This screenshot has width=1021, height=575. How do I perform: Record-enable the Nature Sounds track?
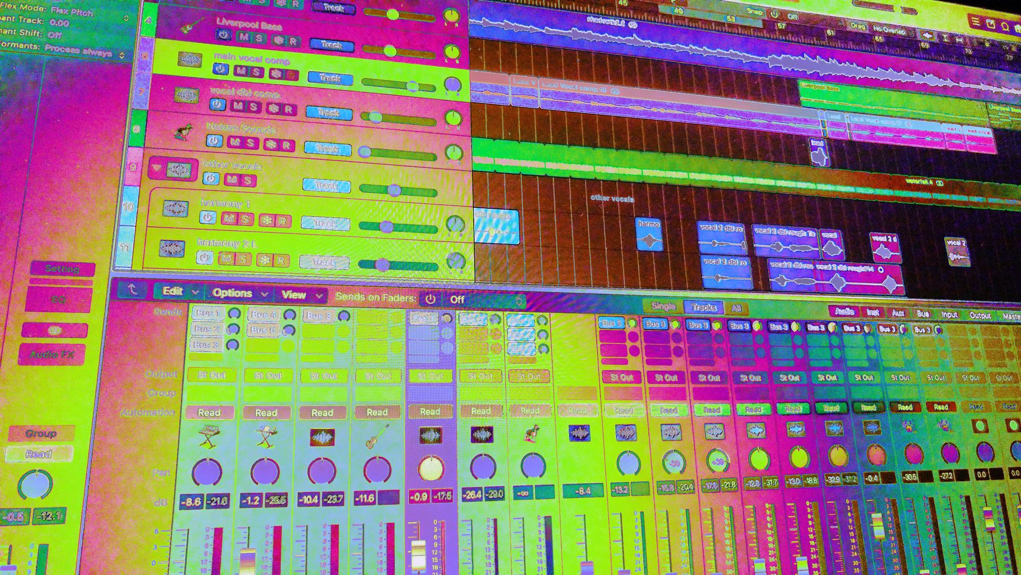(x=287, y=145)
